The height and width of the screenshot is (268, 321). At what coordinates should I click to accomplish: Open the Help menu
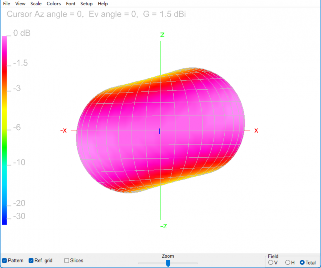tap(103, 4)
